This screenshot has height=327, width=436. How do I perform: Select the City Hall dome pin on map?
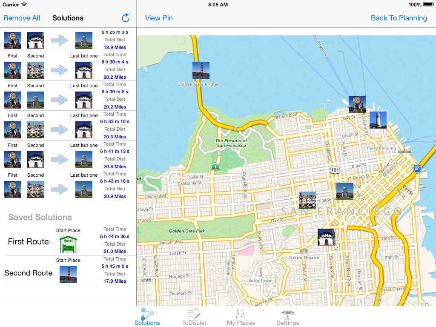point(345,191)
